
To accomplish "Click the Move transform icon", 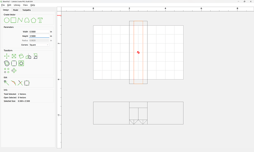I will click(x=7, y=56).
